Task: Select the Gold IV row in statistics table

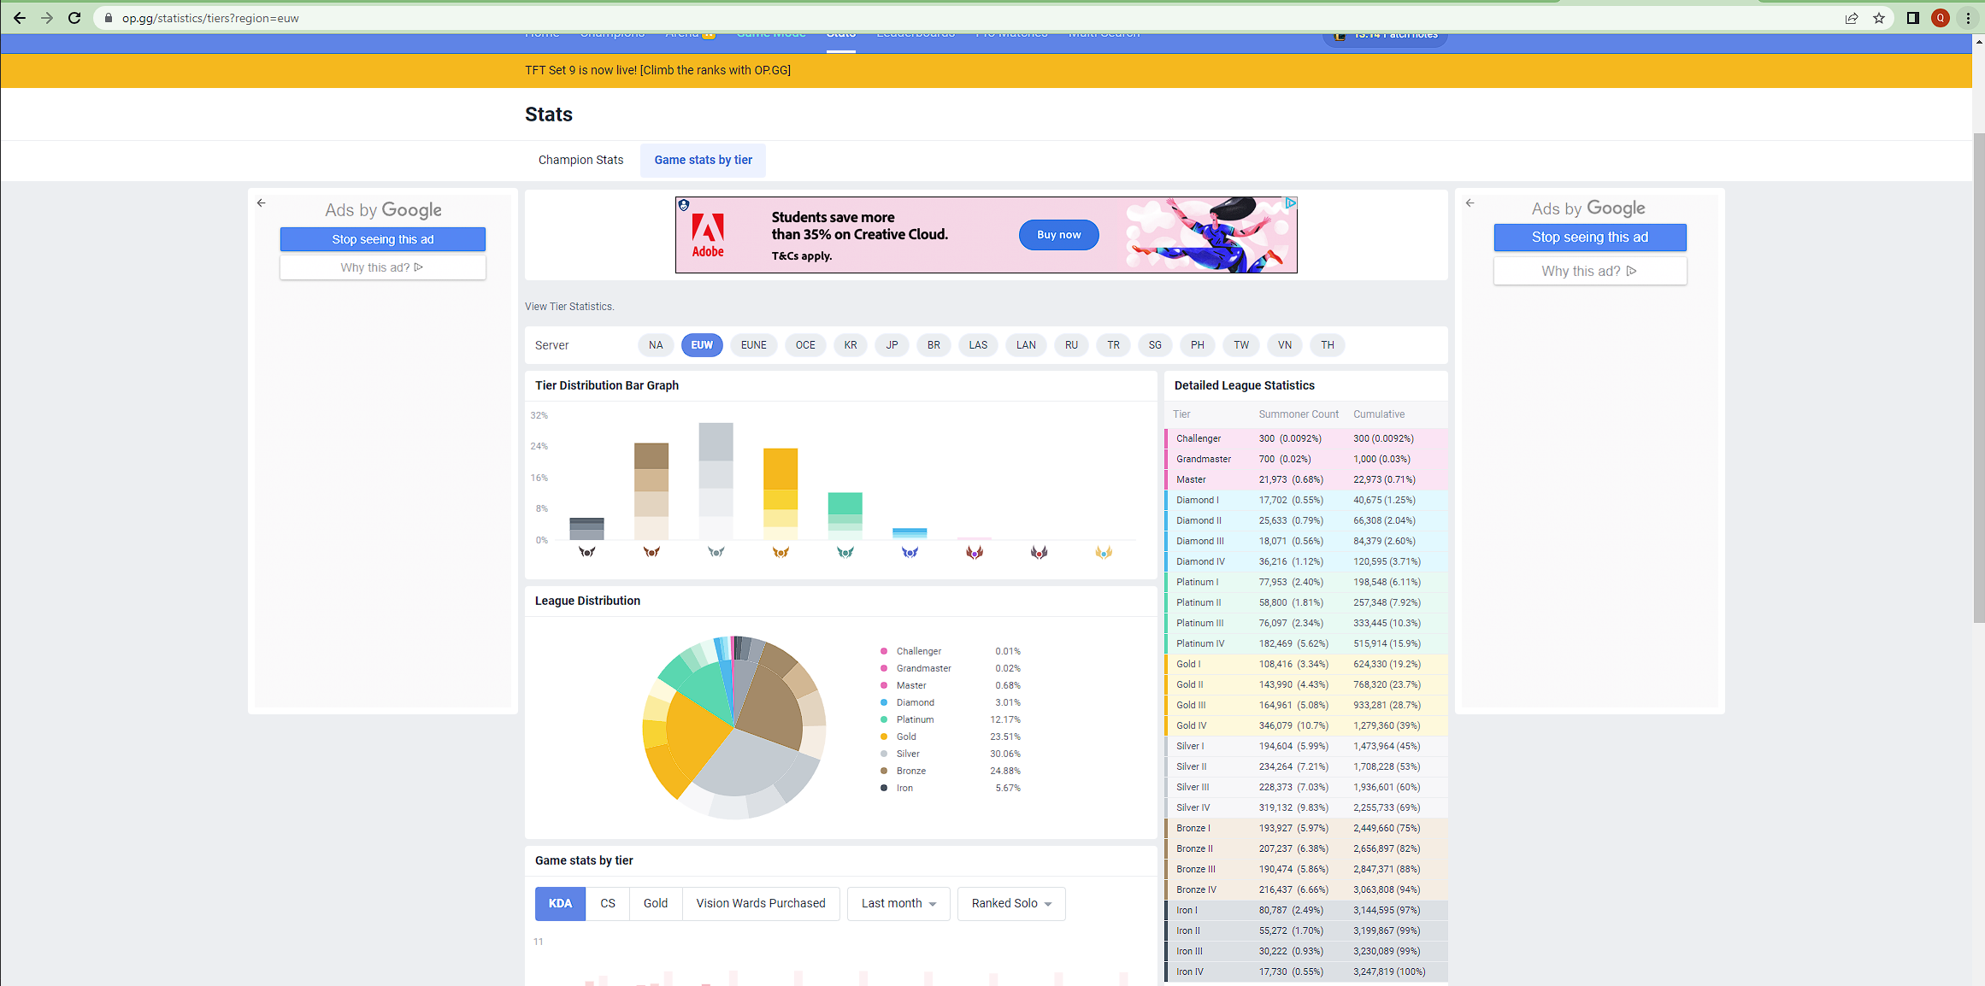Action: [x=1306, y=726]
